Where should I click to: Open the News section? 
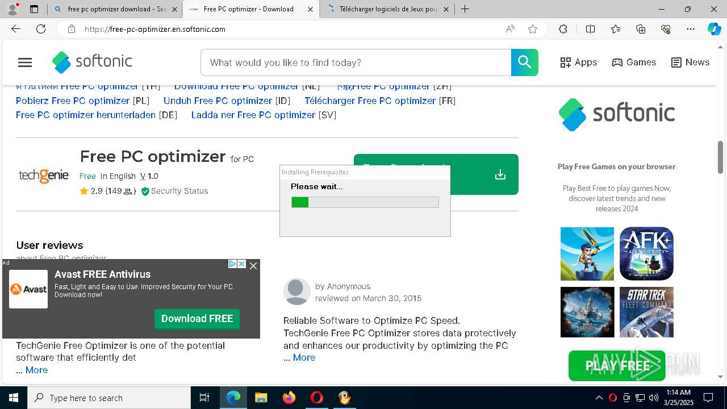(x=690, y=62)
